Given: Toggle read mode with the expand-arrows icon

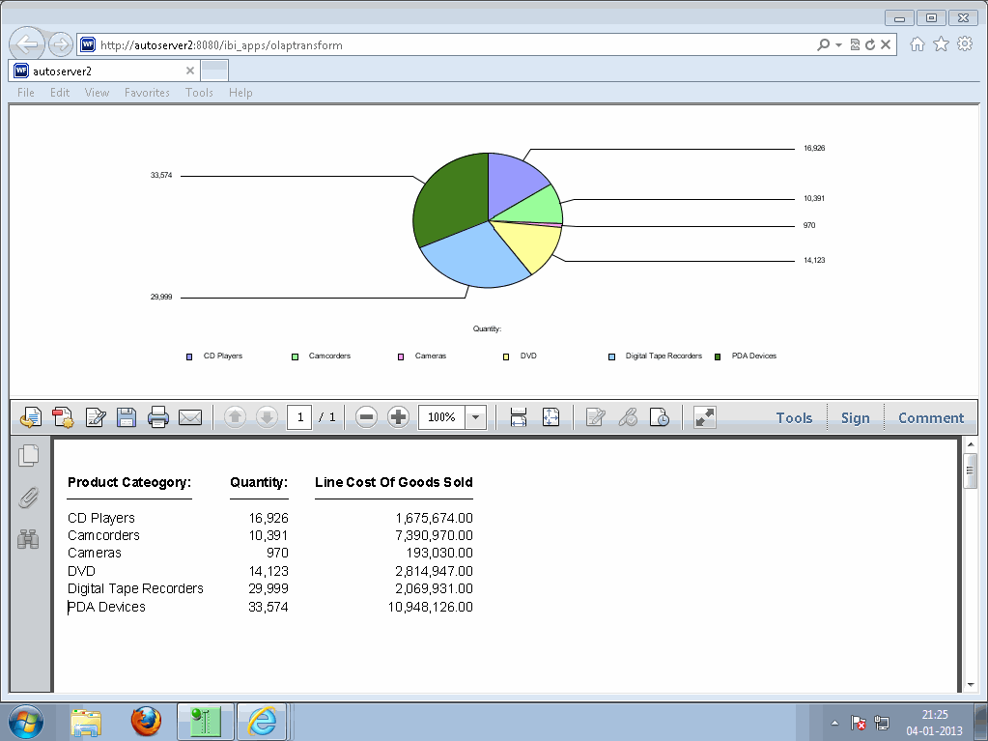Looking at the screenshot, I should click(705, 417).
